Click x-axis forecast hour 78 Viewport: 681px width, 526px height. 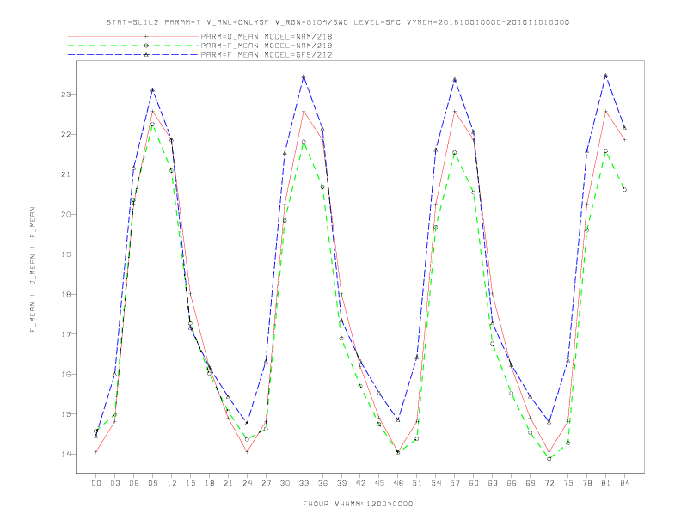click(x=586, y=483)
